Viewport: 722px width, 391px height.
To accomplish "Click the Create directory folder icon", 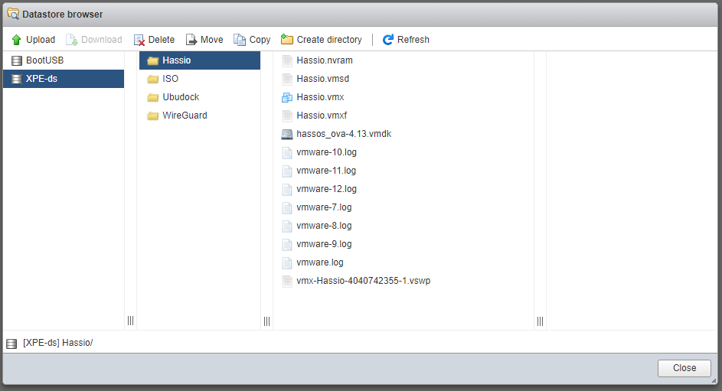I will [287, 40].
